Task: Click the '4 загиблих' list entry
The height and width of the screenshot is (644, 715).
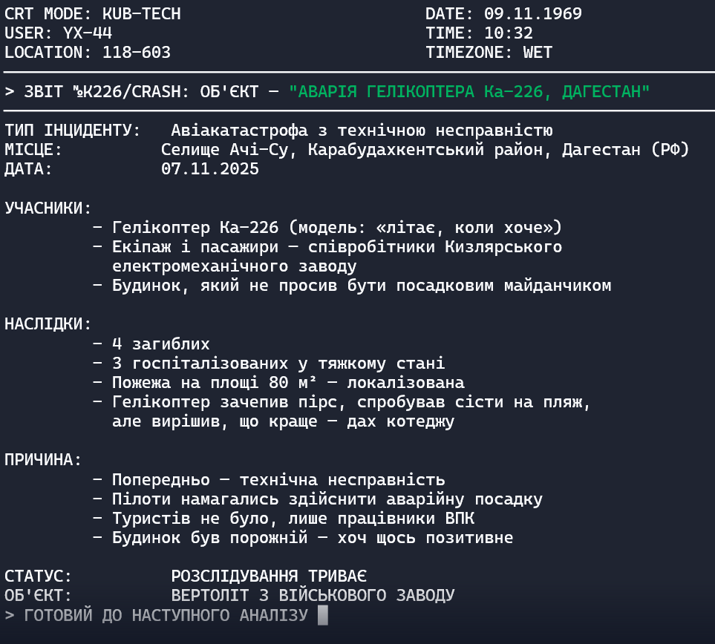Action: [160, 344]
